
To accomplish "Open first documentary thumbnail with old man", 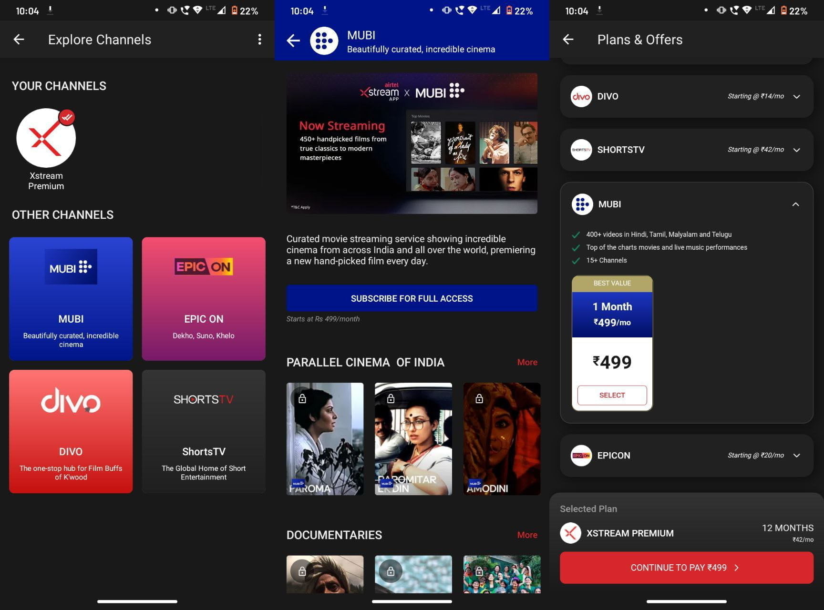I will [325, 574].
